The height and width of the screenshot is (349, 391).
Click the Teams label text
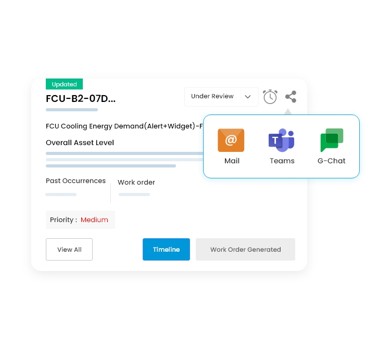pyautogui.click(x=282, y=161)
